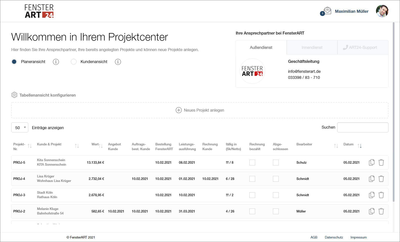Focus the Suchen search field
The image size is (400, 242).
pyautogui.click(x=362, y=127)
